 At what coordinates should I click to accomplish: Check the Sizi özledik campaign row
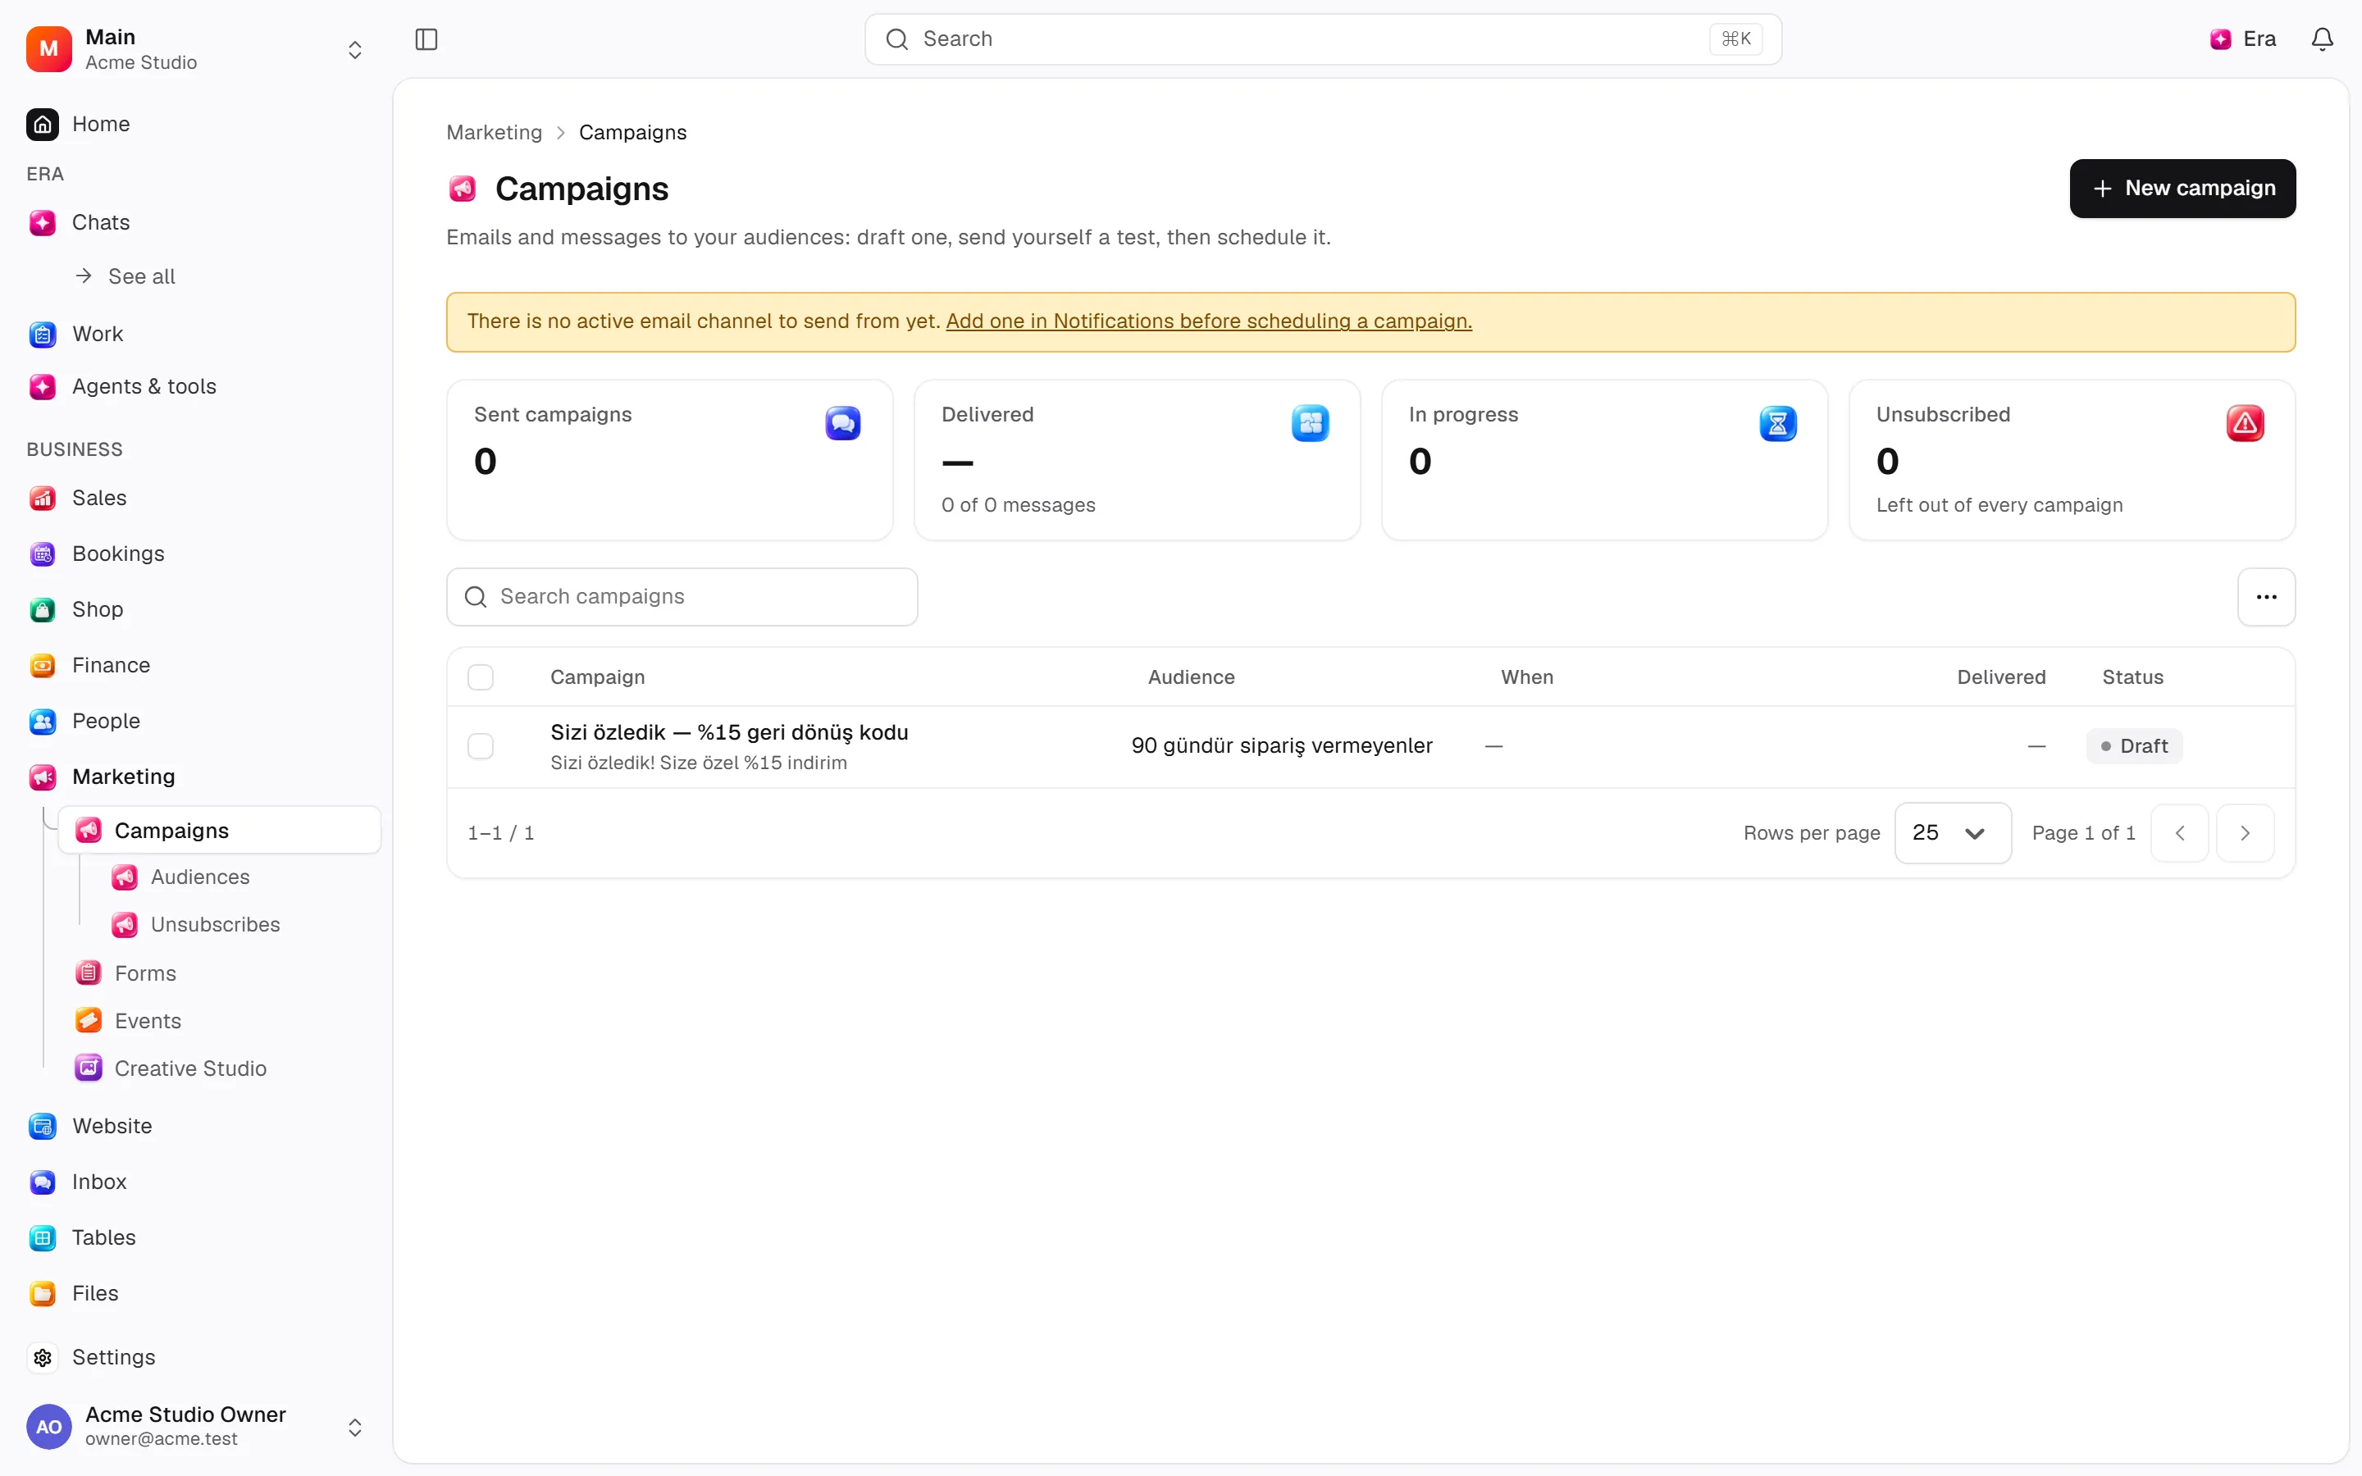pos(481,747)
